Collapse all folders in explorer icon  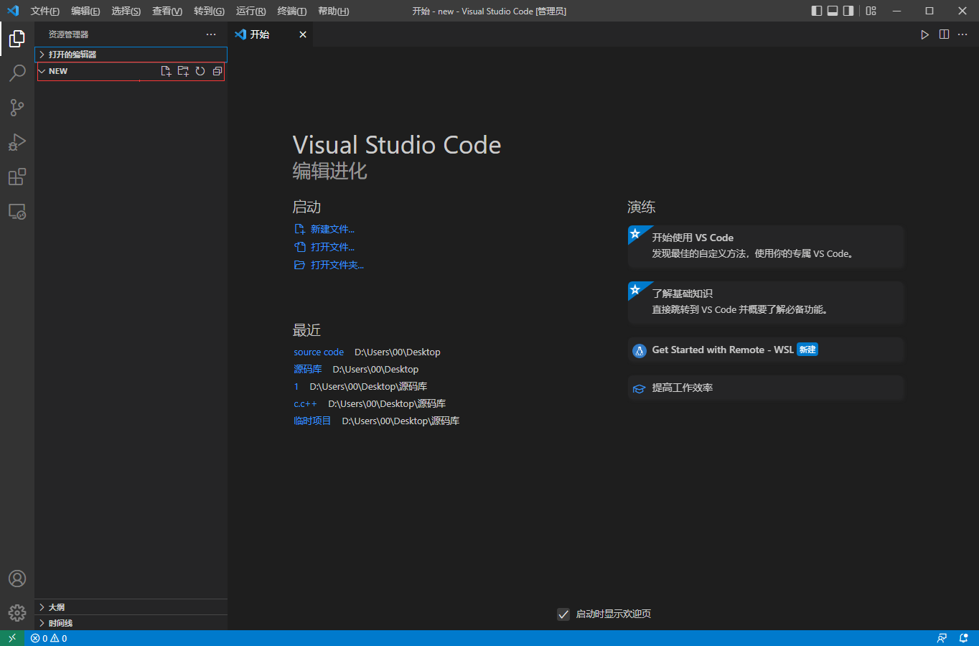click(217, 71)
